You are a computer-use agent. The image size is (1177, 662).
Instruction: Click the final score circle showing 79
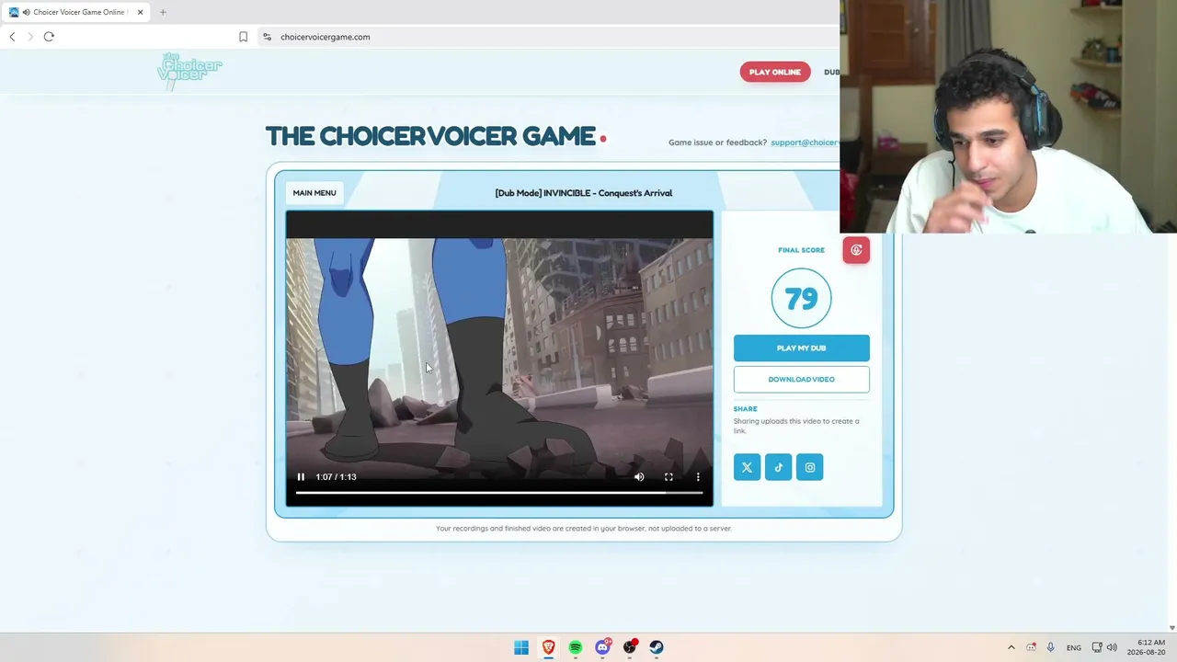[801, 298]
